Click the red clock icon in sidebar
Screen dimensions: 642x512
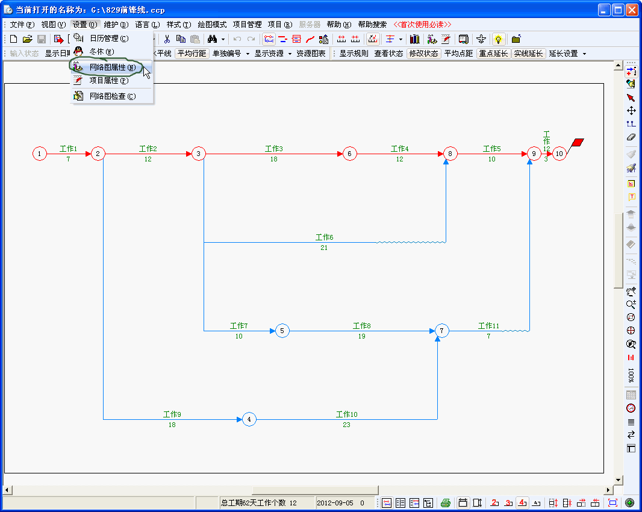[x=631, y=408]
